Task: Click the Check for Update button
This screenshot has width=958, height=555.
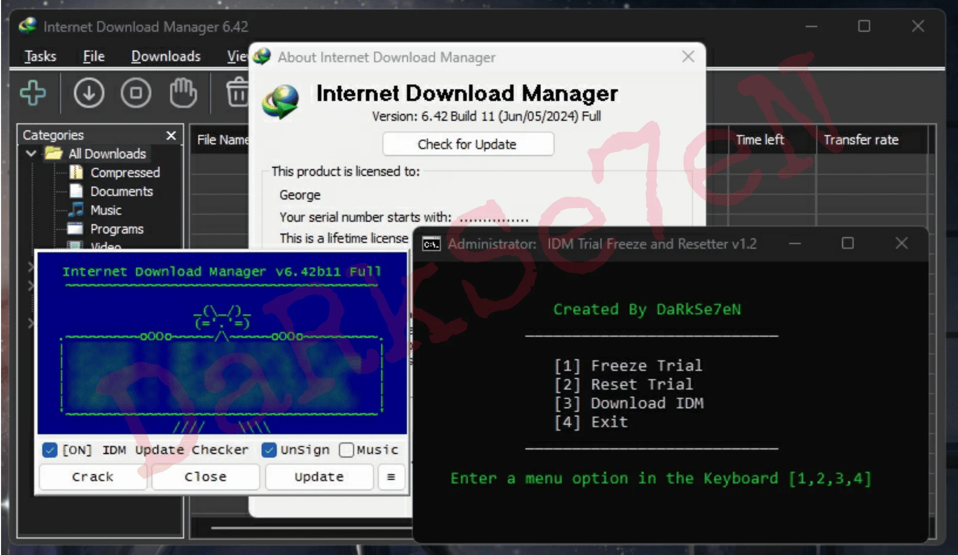Action: click(468, 144)
